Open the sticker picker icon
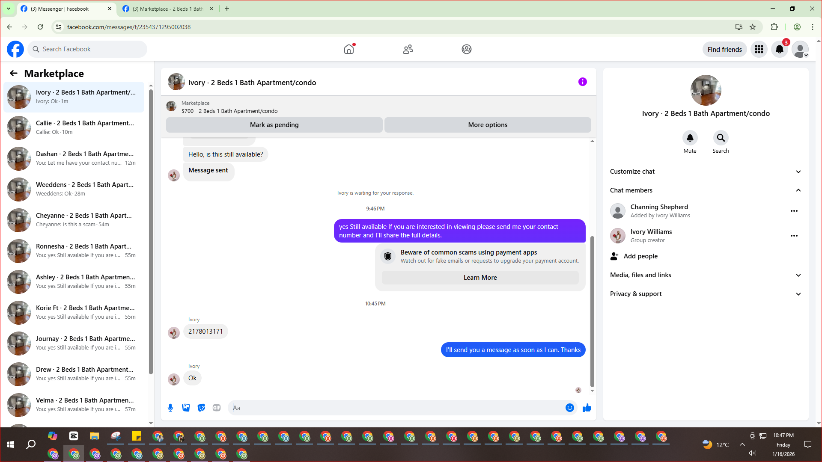This screenshot has width=822, height=462. [201, 408]
